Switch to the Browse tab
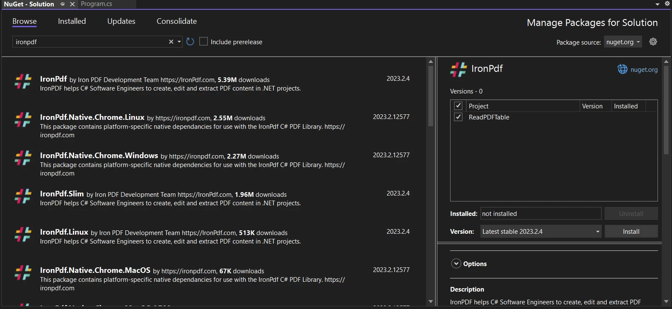The image size is (672, 309). click(x=24, y=21)
